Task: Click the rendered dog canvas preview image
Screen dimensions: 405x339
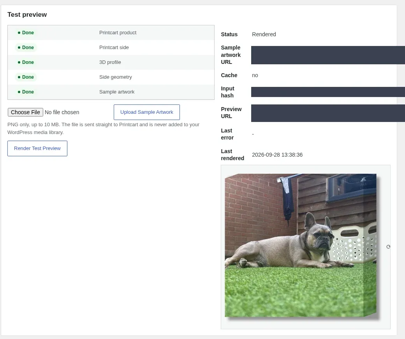Action: [x=302, y=246]
